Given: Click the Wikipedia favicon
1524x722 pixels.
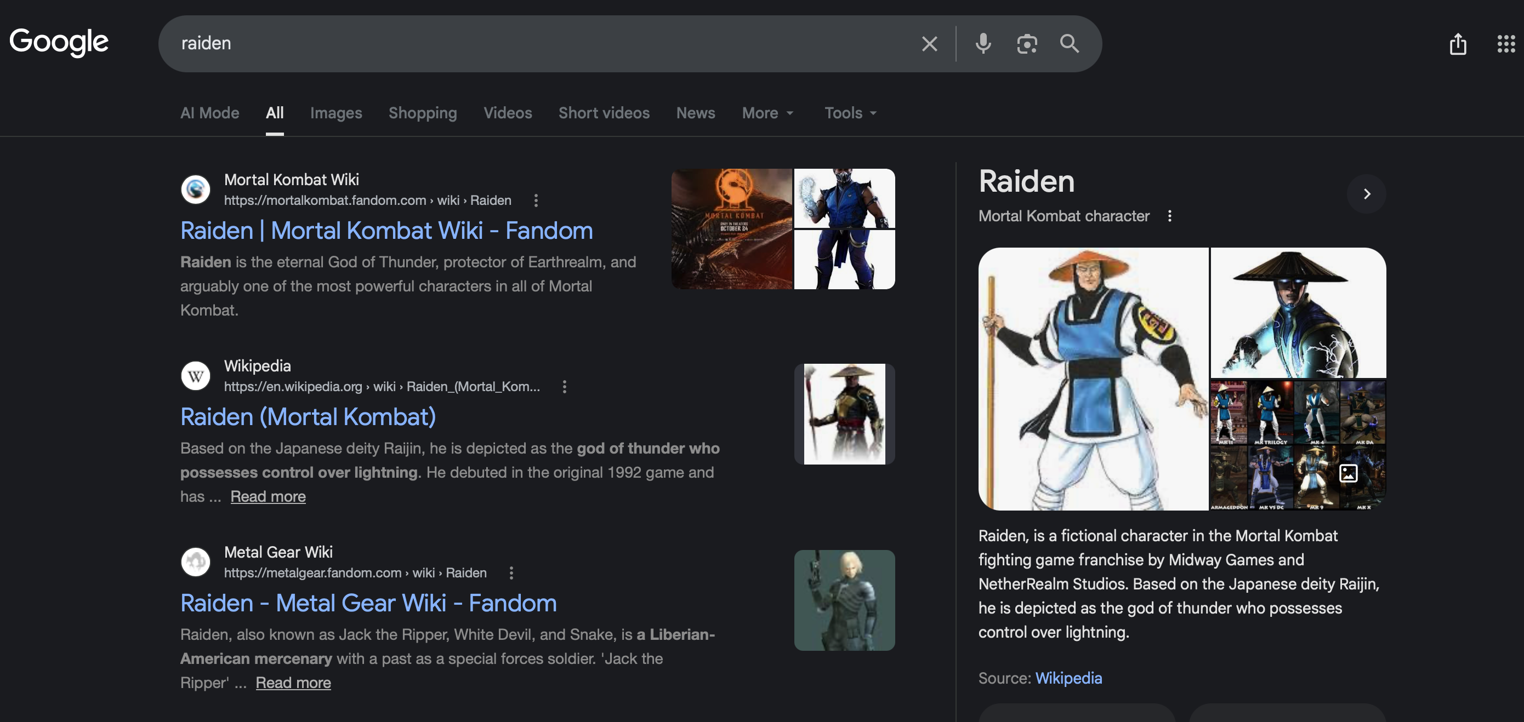Looking at the screenshot, I should point(196,375).
